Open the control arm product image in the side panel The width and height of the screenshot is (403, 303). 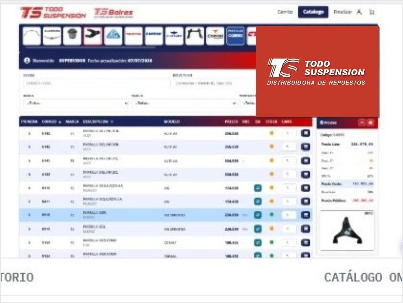[347, 231]
